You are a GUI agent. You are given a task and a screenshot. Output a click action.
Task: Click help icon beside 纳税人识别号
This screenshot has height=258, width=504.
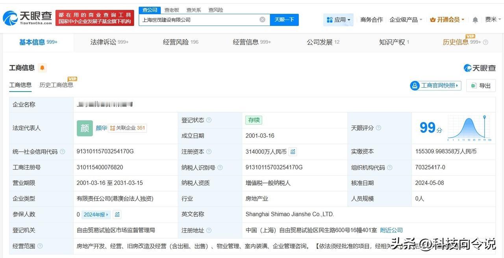220,168
